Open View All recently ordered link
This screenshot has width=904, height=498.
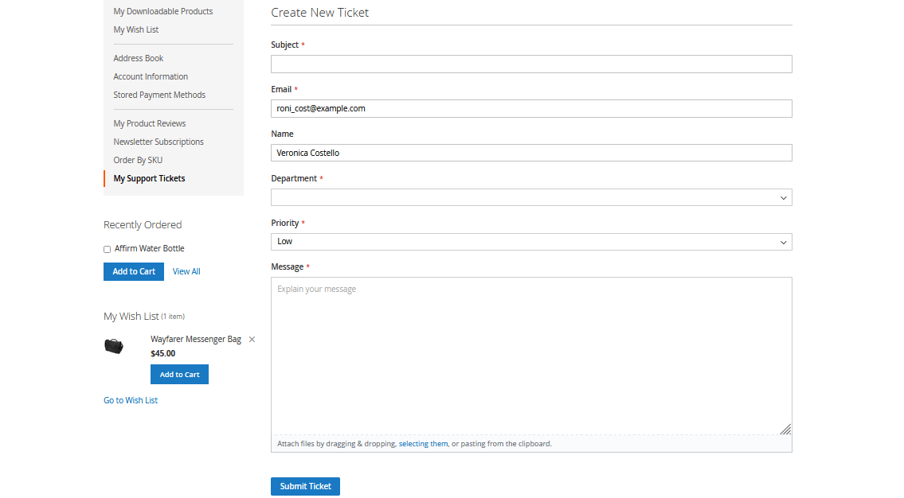click(x=186, y=272)
